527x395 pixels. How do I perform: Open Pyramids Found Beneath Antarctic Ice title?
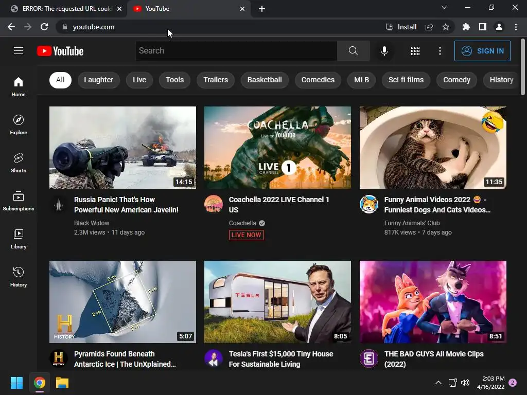(x=125, y=358)
